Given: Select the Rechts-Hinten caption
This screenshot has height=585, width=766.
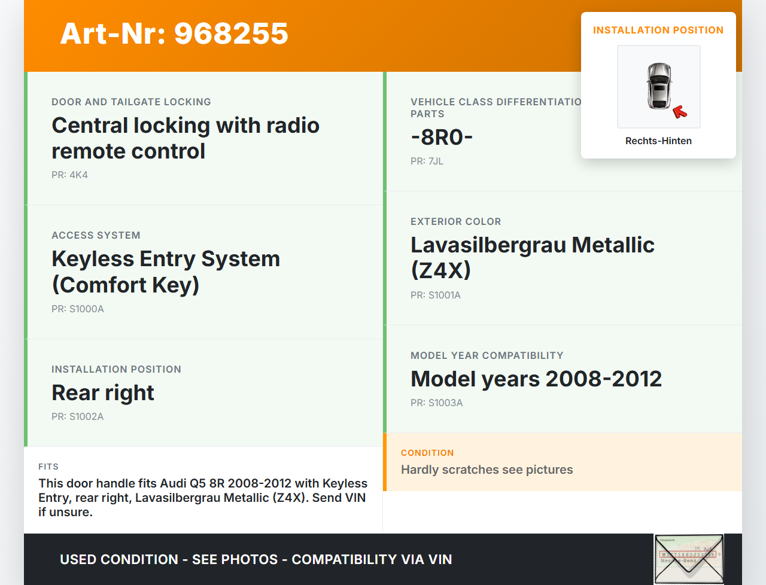Looking at the screenshot, I should 658,141.
